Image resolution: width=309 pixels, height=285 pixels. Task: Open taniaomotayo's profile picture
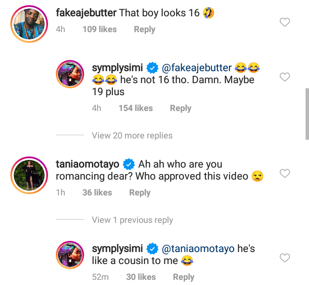coord(29,175)
